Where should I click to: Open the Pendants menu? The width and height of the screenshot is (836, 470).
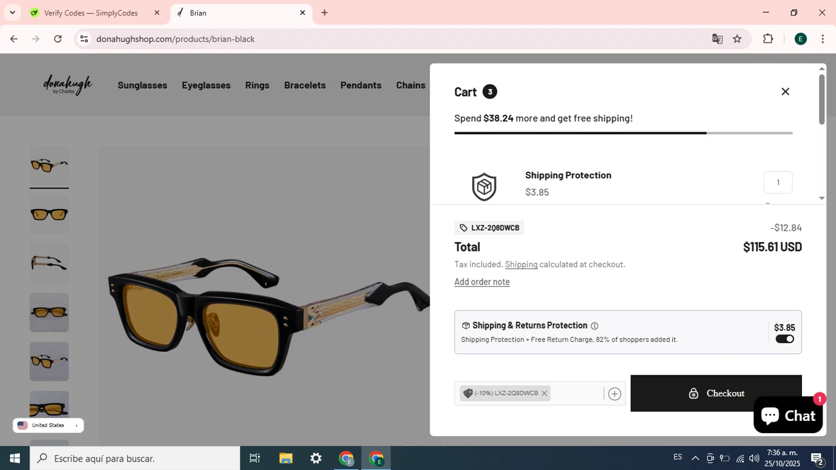point(361,85)
